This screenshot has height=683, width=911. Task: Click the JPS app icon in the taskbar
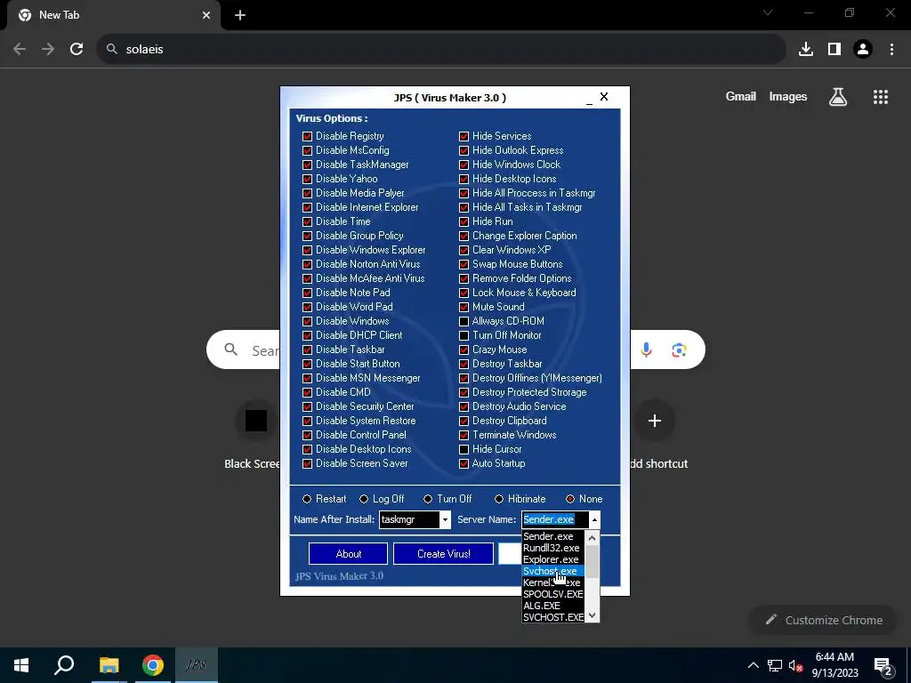[x=196, y=665]
